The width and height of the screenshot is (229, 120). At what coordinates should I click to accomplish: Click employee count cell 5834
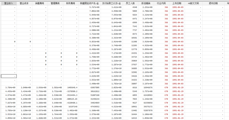click(x=130, y=15)
